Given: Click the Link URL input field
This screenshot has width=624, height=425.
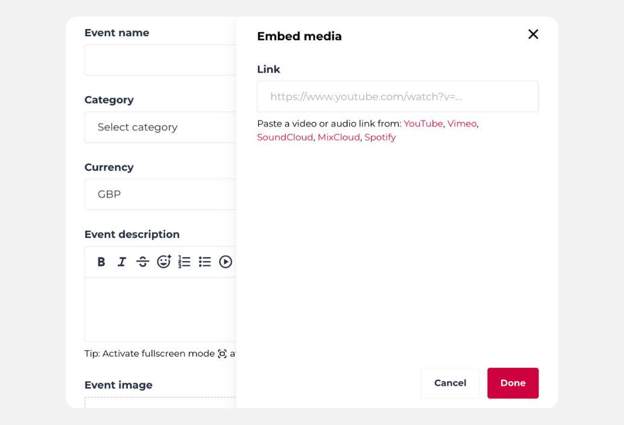Looking at the screenshot, I should [x=397, y=96].
